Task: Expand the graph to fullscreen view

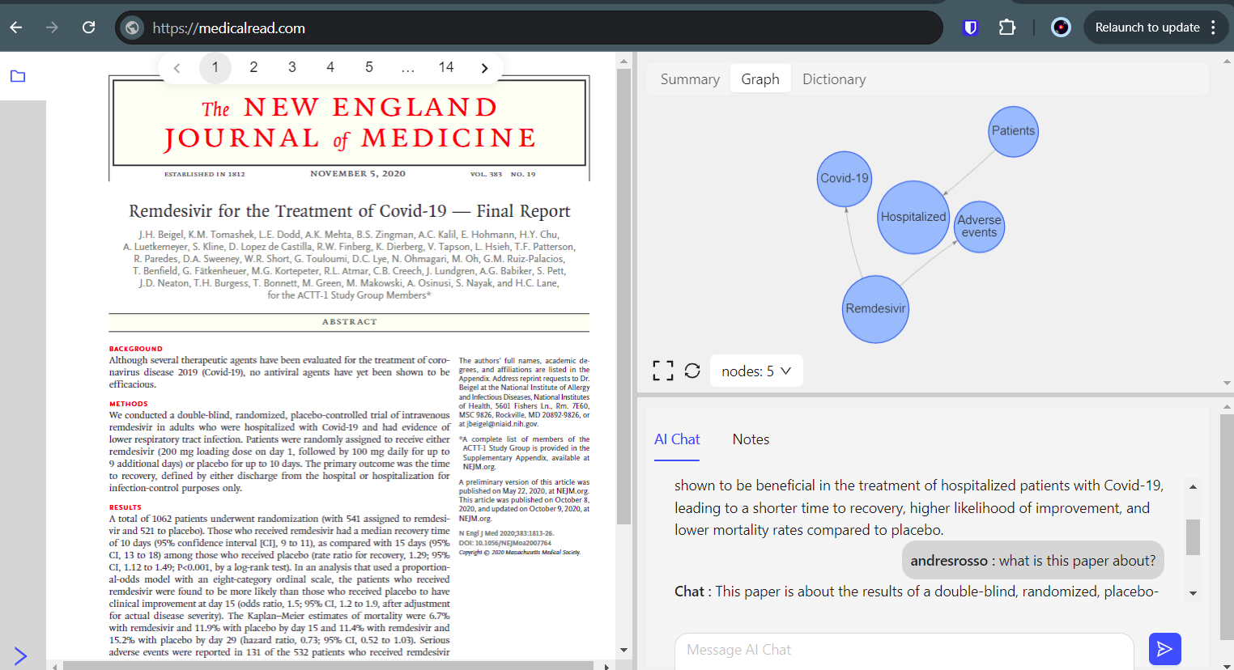Action: click(662, 370)
